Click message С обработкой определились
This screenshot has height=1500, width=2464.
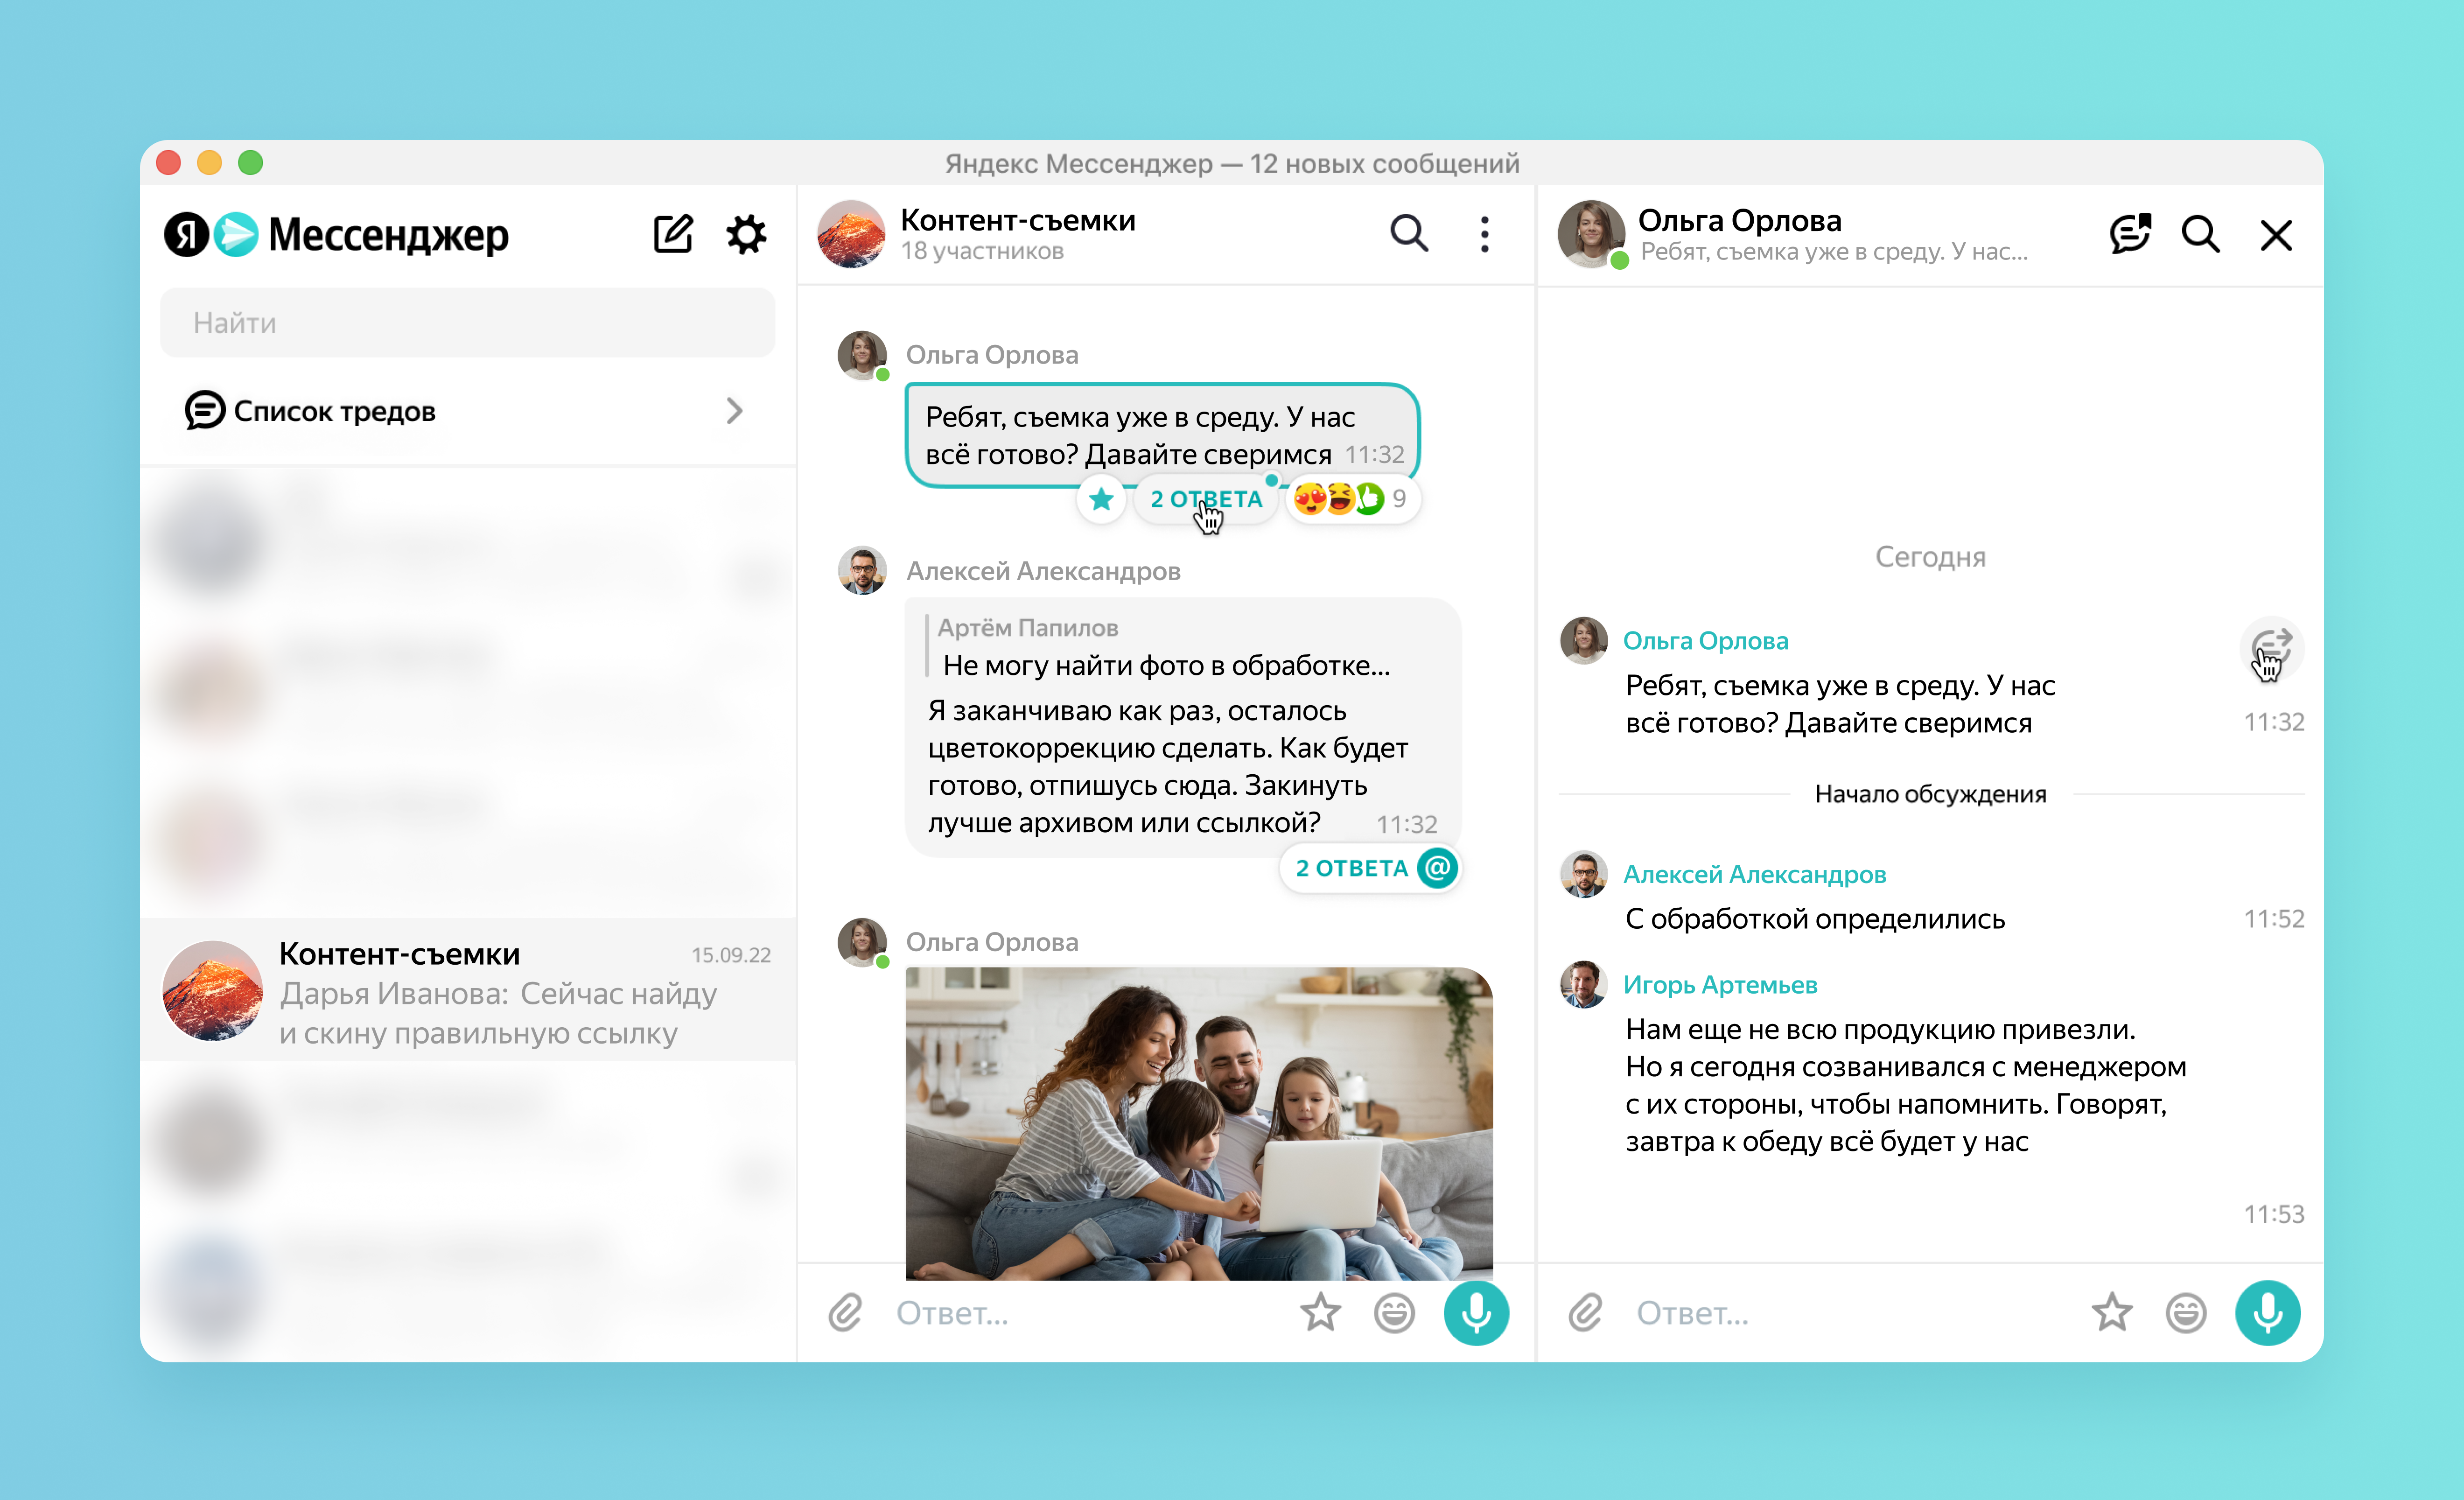pyautogui.click(x=1815, y=919)
